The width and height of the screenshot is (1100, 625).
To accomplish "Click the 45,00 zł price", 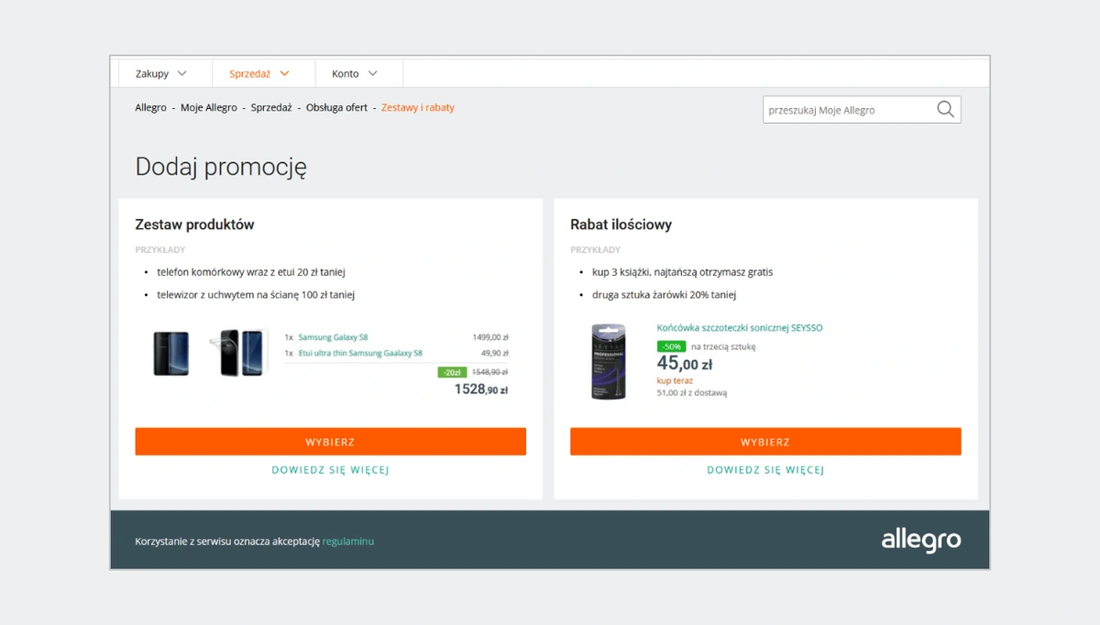I will tap(685, 364).
